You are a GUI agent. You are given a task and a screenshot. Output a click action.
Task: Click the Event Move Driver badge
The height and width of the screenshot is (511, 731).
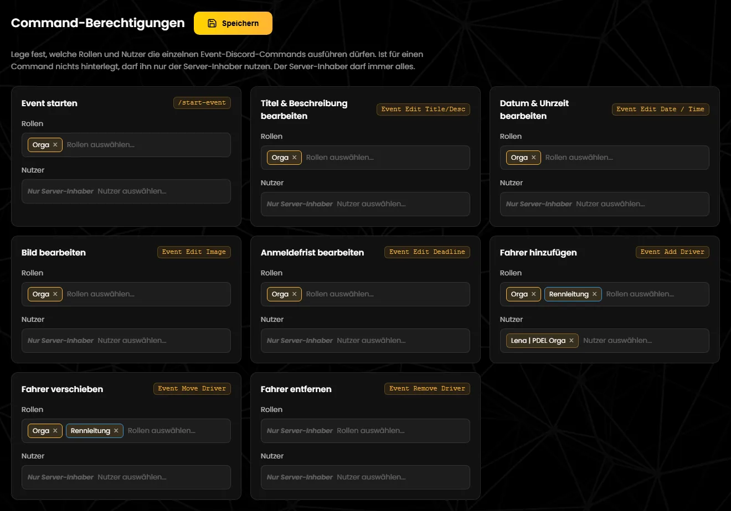click(x=192, y=389)
